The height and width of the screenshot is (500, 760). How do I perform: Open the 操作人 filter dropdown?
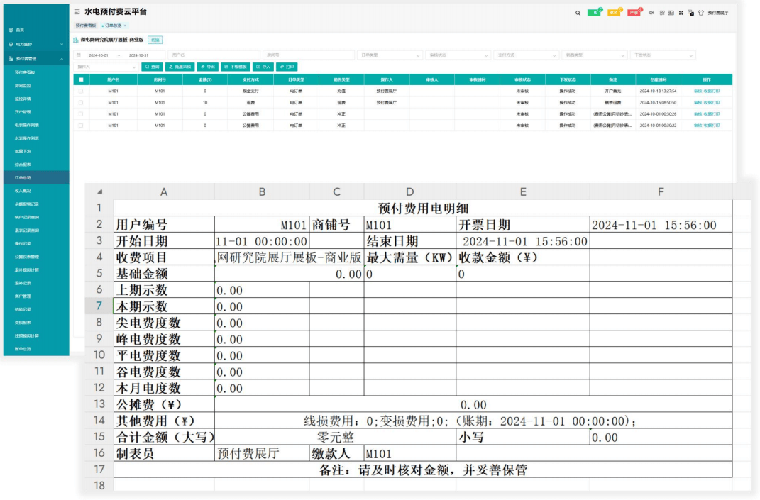[x=106, y=67]
